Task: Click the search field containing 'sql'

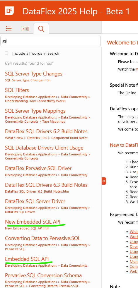Action: coord(50,41)
